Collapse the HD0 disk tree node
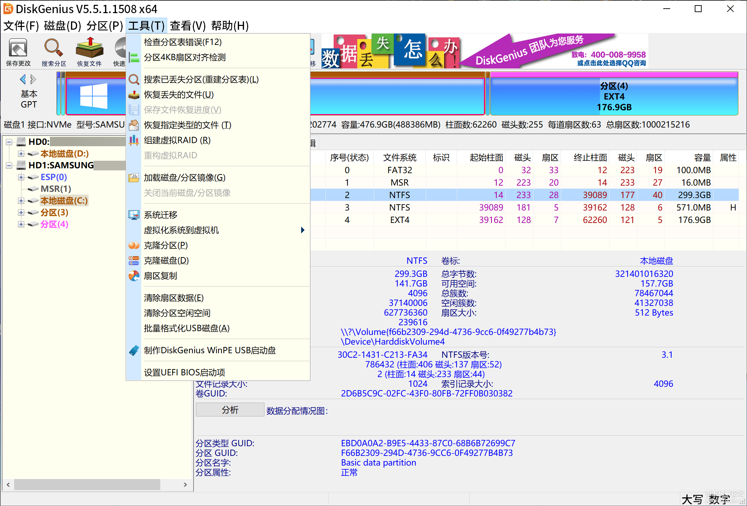The width and height of the screenshot is (747, 506). 9,142
